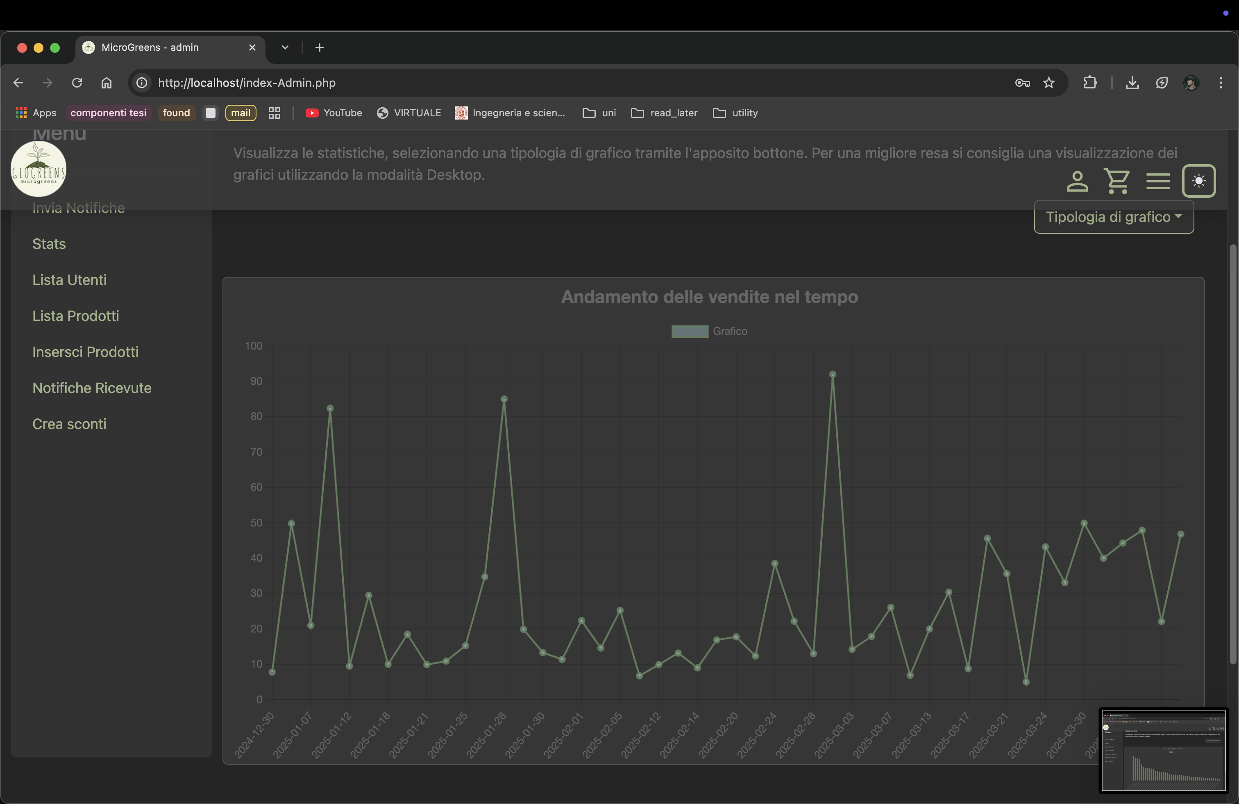The image size is (1239, 804).
Task: Open Lista Utenti menu item
Action: pos(69,280)
